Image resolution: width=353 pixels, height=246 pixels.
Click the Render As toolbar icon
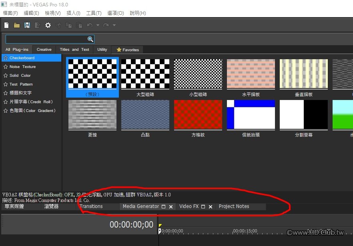(x=37, y=25)
